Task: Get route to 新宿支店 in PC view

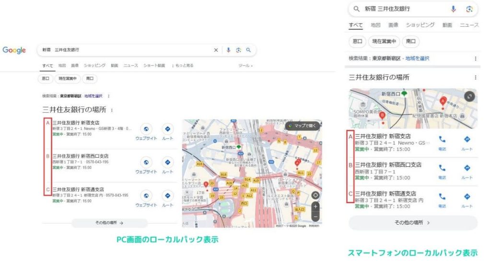Action: coord(167,133)
